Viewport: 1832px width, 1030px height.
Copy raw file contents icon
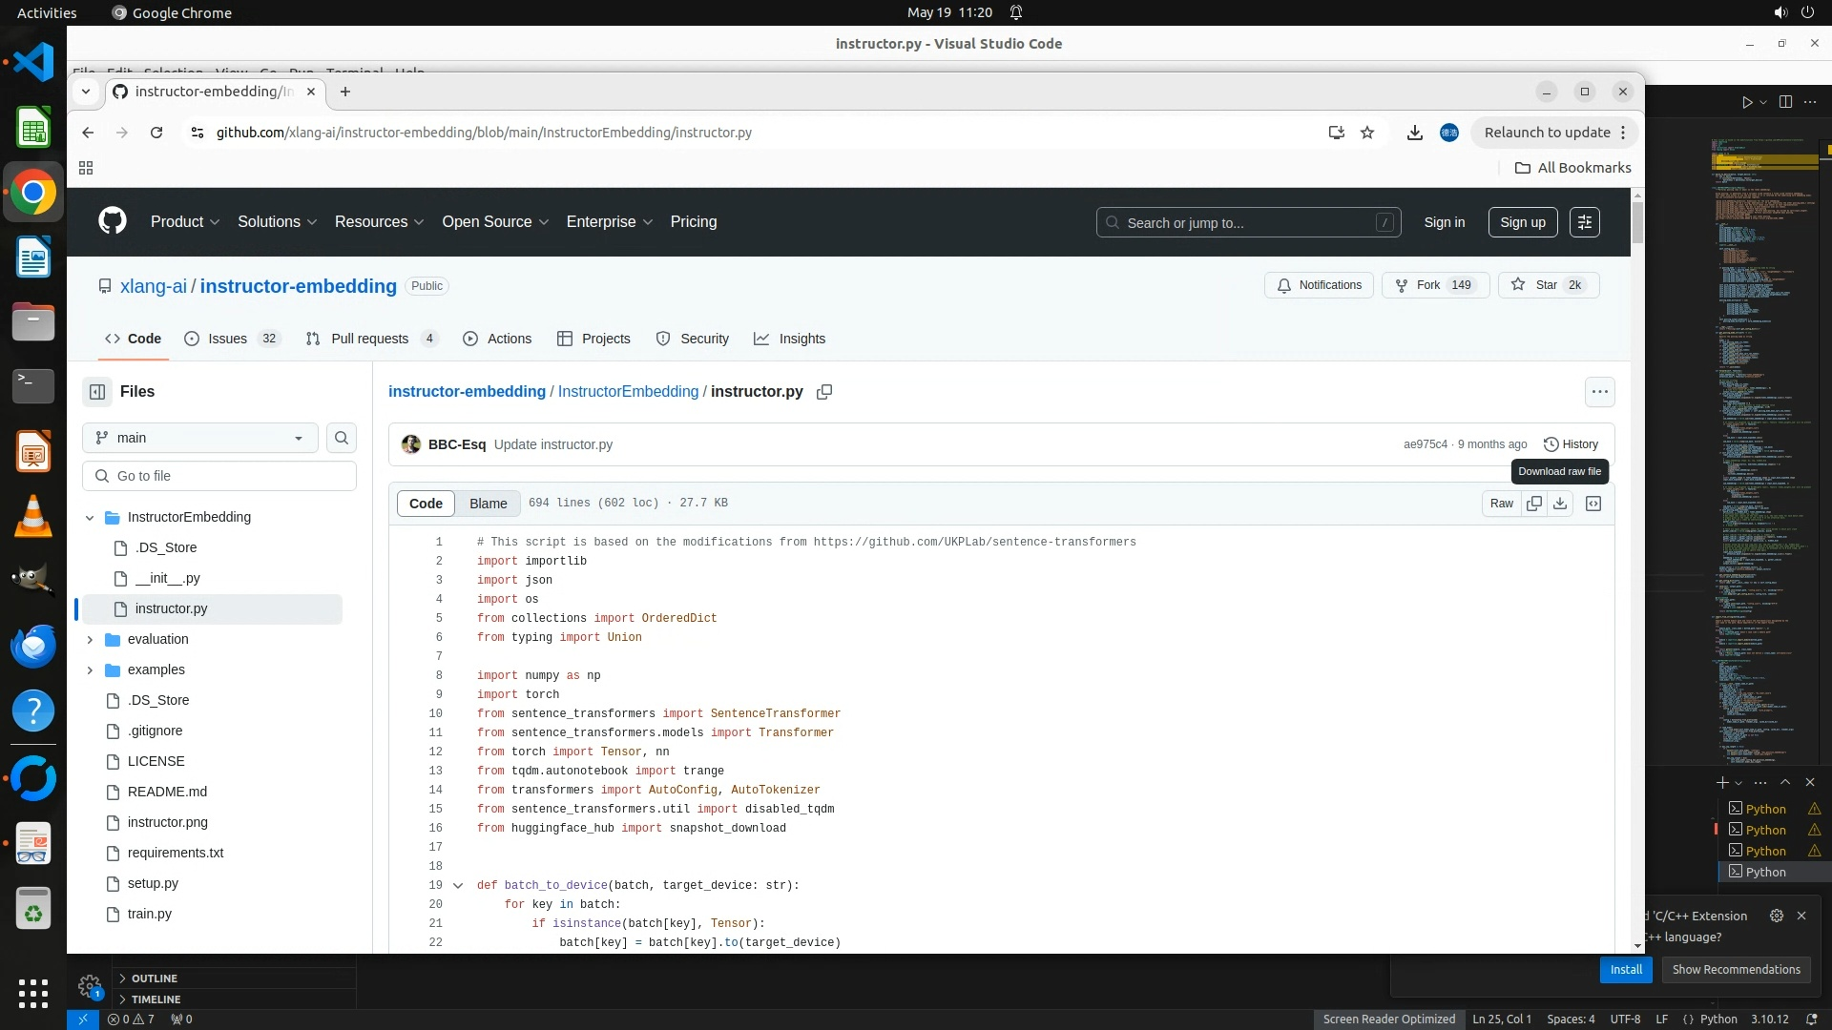click(x=1534, y=504)
